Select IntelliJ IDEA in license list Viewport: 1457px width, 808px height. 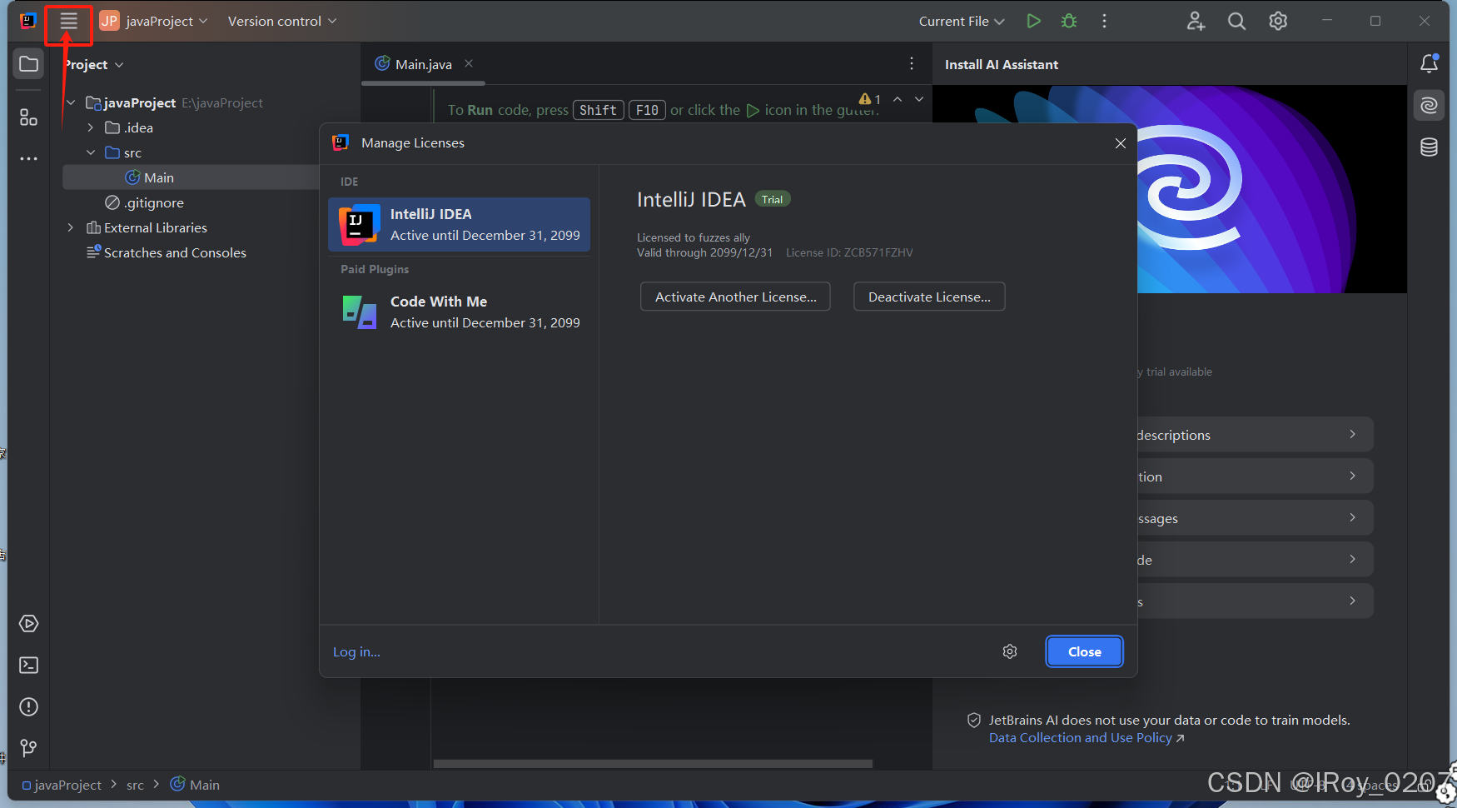[460, 225]
